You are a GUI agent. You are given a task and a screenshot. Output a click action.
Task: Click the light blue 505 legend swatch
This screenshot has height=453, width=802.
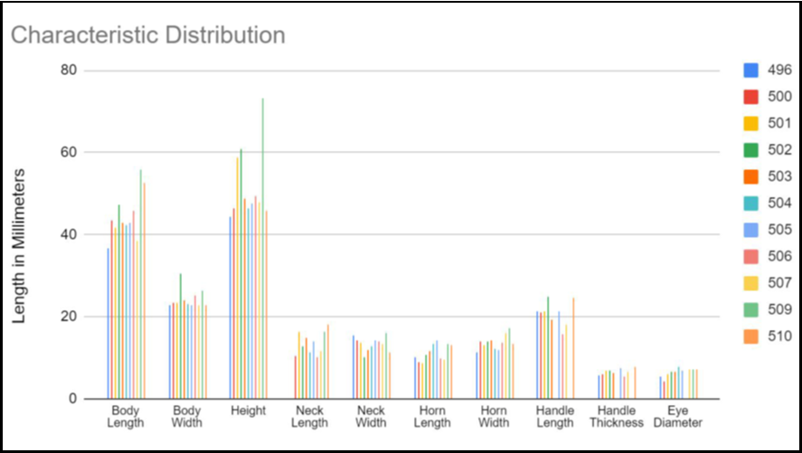pyautogui.click(x=750, y=230)
